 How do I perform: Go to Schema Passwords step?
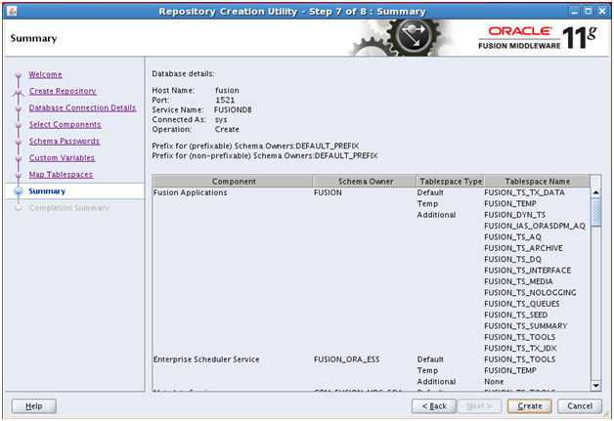click(65, 142)
